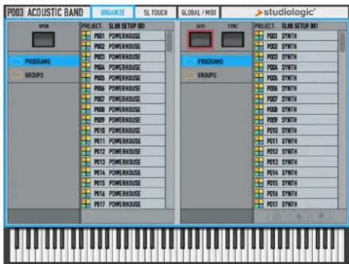Select GROUPS folder in the right panel

[216, 75]
